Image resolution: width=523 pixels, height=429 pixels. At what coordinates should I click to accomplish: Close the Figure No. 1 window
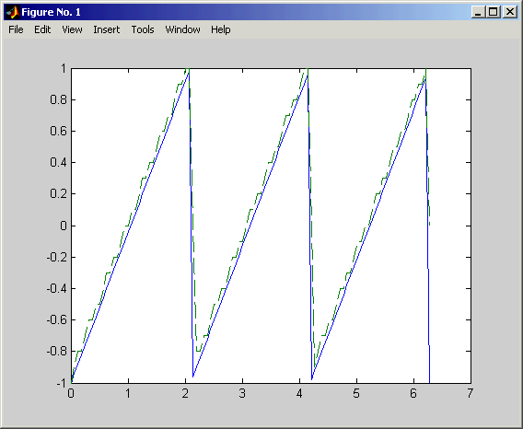(510, 12)
